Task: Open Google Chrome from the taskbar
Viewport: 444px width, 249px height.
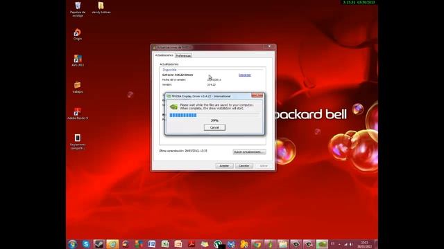Action: [257, 244]
